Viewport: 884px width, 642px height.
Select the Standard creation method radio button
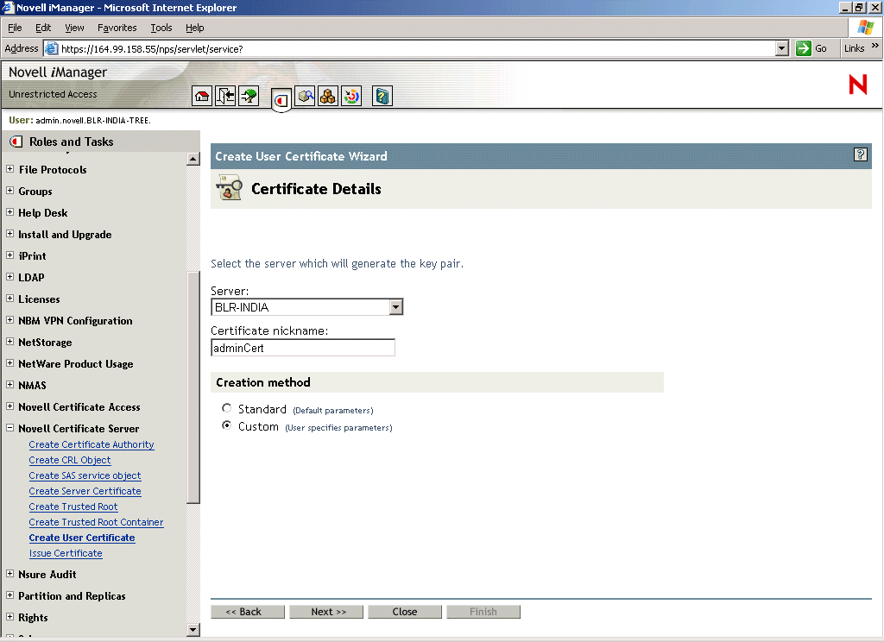tap(227, 408)
